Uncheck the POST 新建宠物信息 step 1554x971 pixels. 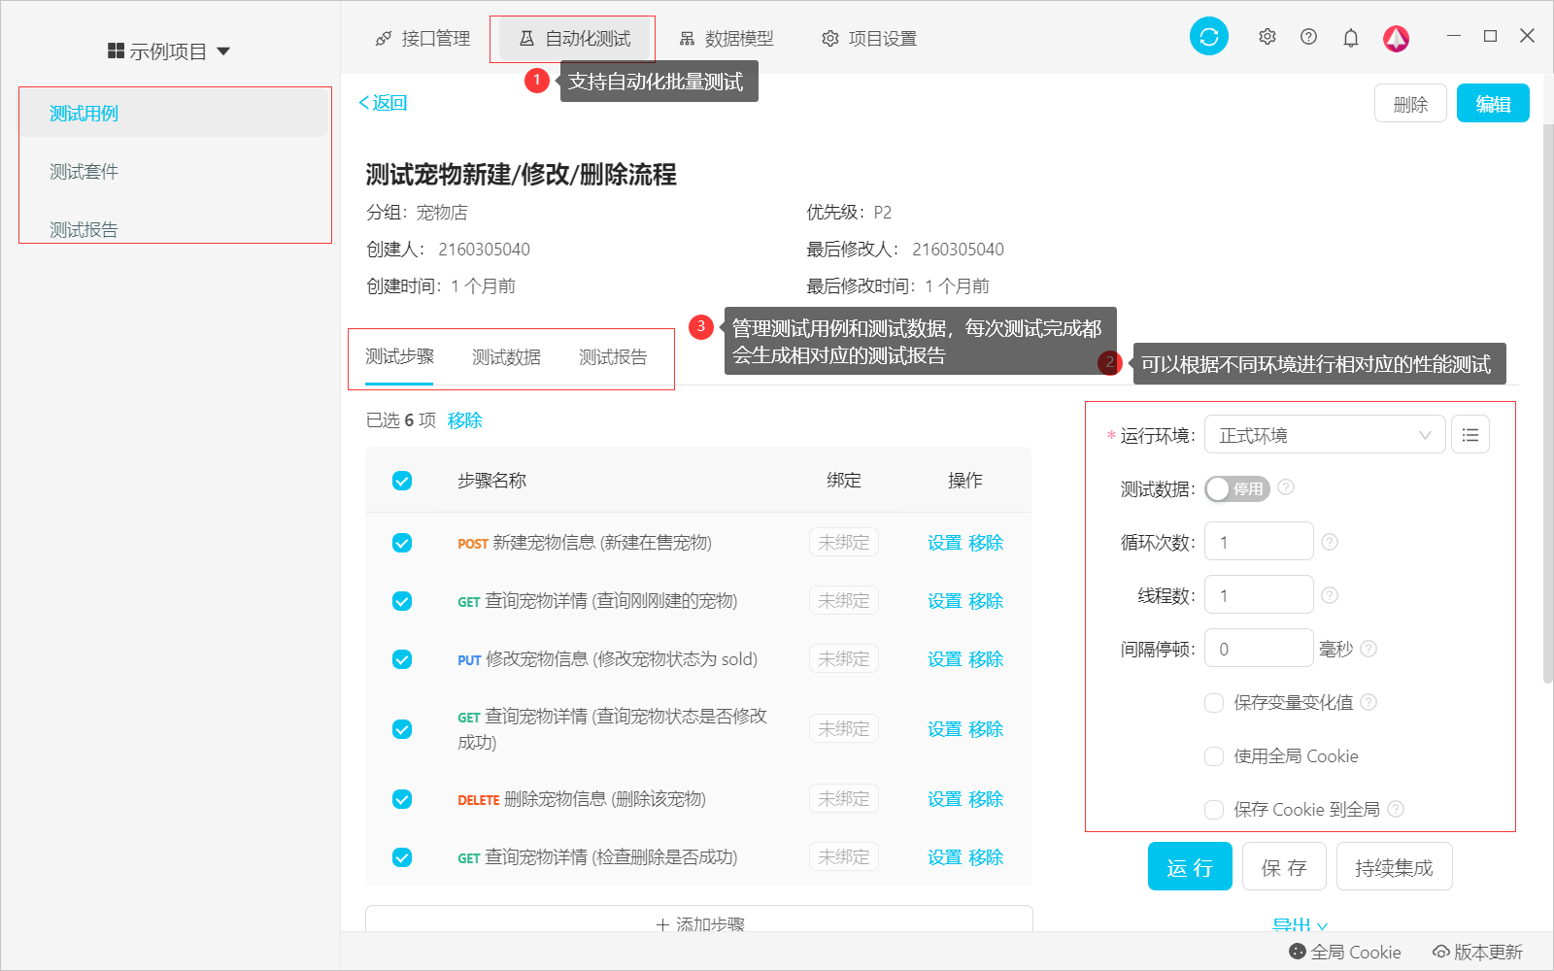pos(402,543)
